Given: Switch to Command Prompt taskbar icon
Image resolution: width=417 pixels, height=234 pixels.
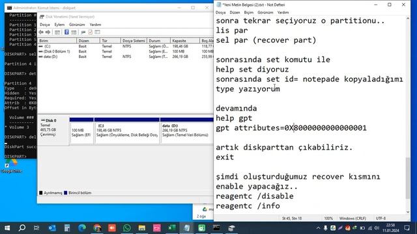Looking at the screenshot, I should coord(216,228).
